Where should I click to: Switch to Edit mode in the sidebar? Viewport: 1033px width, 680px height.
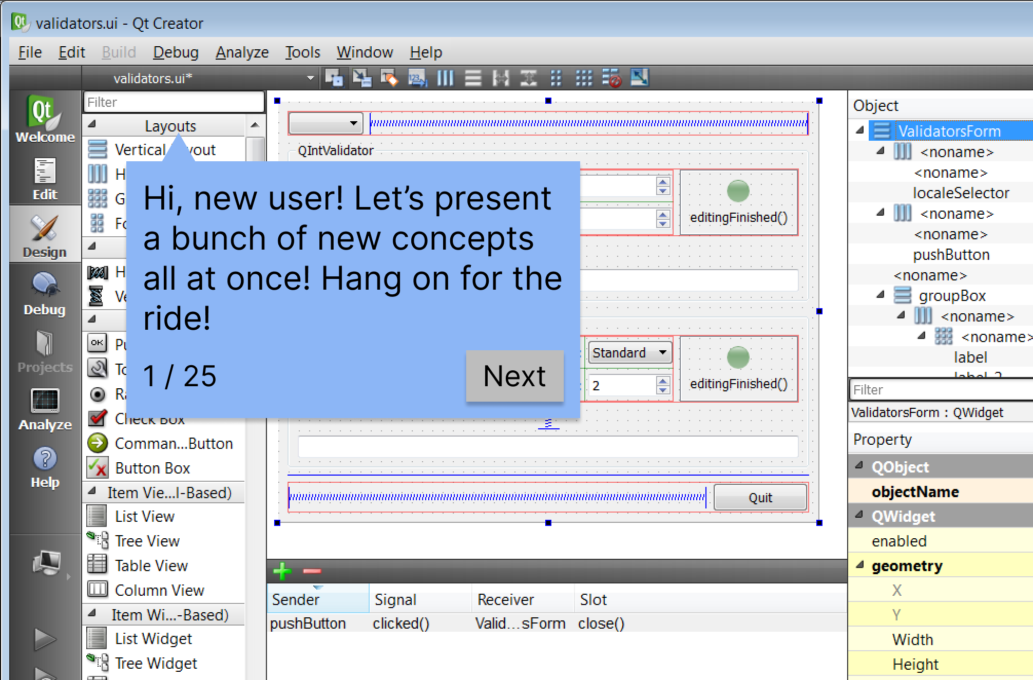point(45,179)
